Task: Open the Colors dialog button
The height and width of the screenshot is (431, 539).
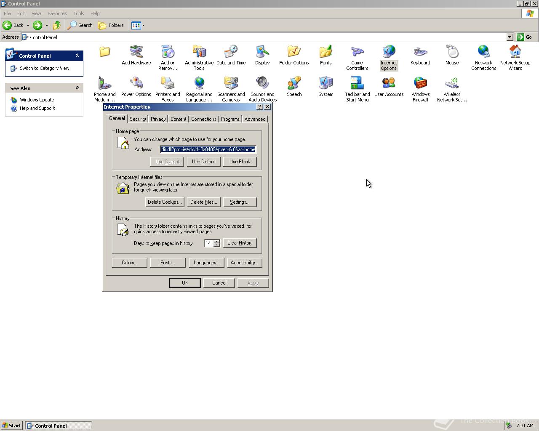Action: [129, 263]
